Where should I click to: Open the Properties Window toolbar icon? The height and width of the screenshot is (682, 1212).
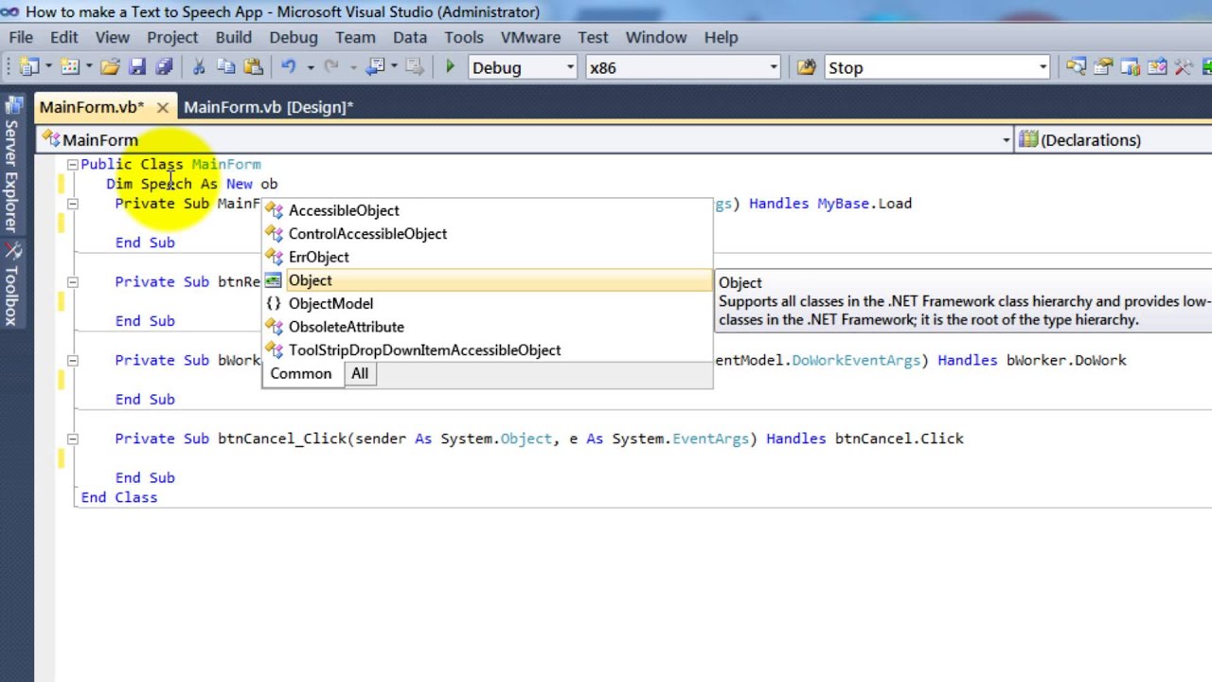1103,67
